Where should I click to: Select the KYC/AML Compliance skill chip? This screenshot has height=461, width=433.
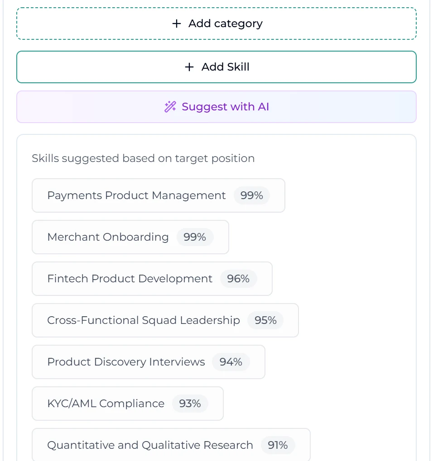pos(128,404)
